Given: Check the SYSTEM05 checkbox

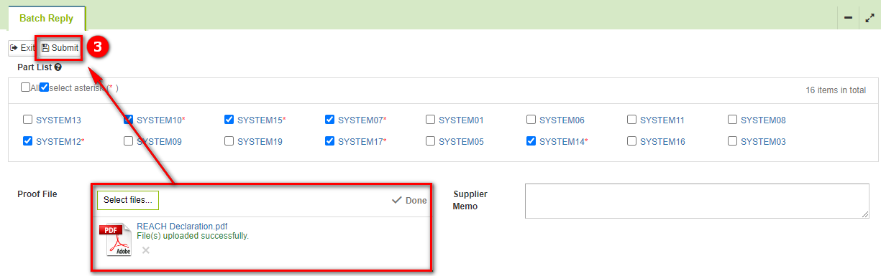Looking at the screenshot, I should tap(430, 141).
